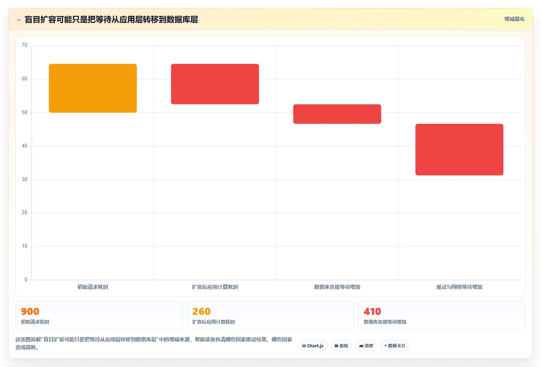Screen dimensions: 541x367
Task: Click the red 重试与网络等待增加 bar
Action: [459, 150]
